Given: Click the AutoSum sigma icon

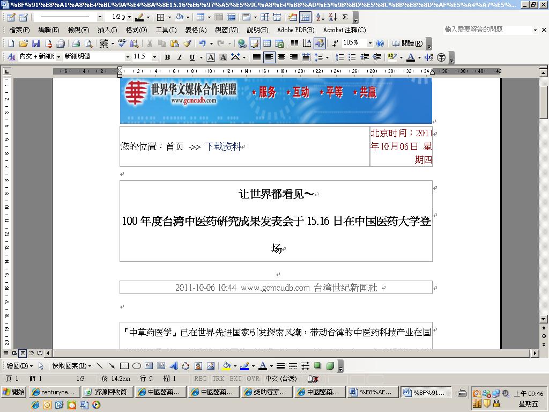Looking at the screenshot, I should (345, 17).
